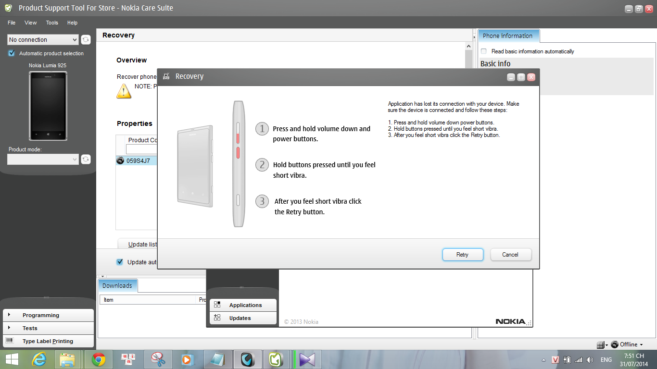
Task: Open Type Label Printing
Action: click(x=48, y=341)
